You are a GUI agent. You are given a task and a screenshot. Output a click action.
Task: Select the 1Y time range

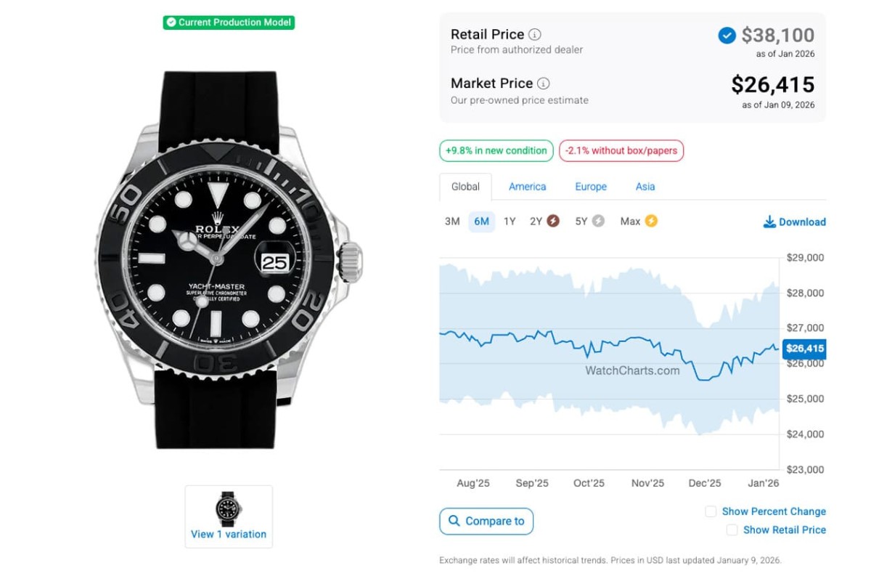pyautogui.click(x=510, y=222)
